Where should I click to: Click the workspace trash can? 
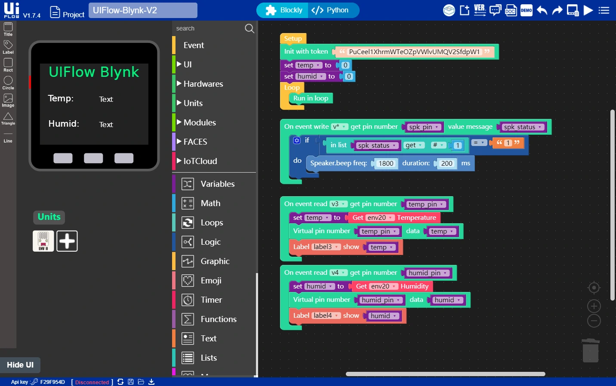pos(591,350)
